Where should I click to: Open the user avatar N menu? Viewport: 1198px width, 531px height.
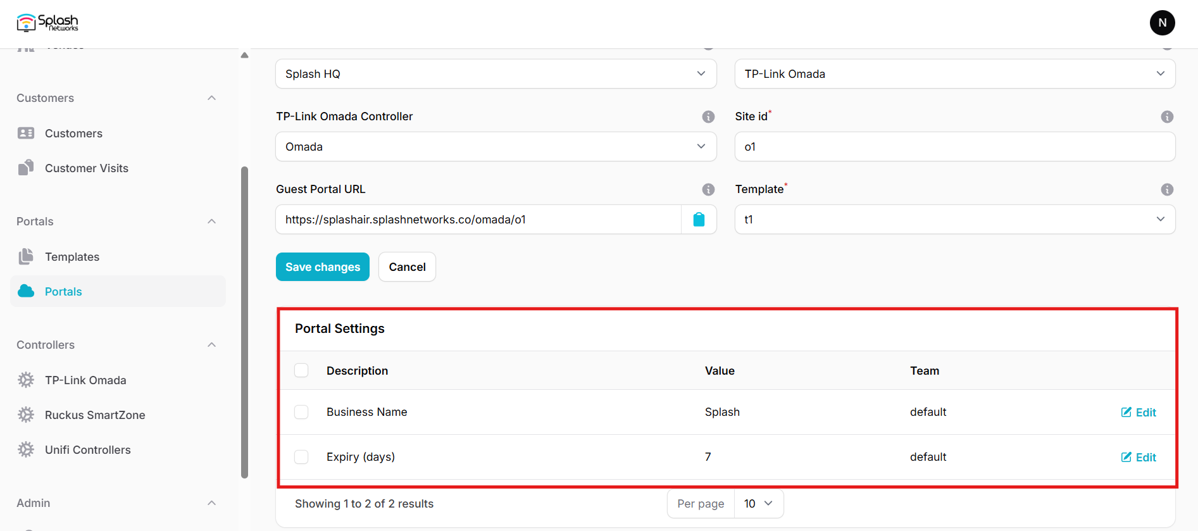pos(1162,23)
